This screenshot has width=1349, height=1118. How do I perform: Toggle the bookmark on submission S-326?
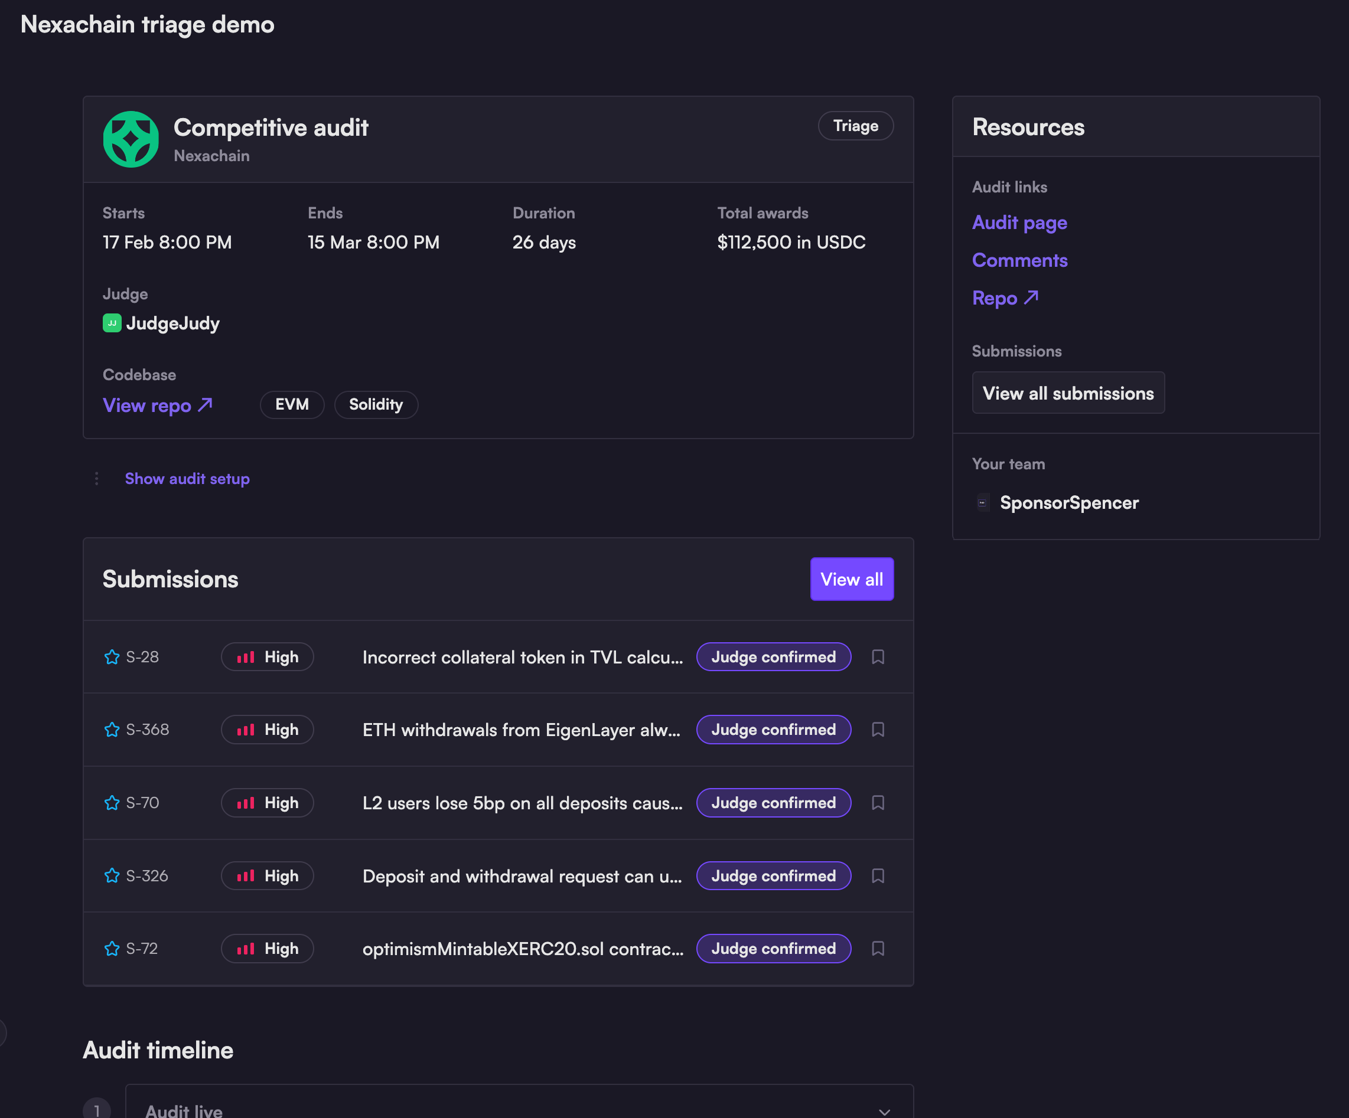pyautogui.click(x=878, y=876)
